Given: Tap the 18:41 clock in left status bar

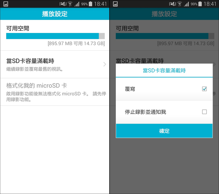Looking at the screenshot, I should (x=100, y=4).
